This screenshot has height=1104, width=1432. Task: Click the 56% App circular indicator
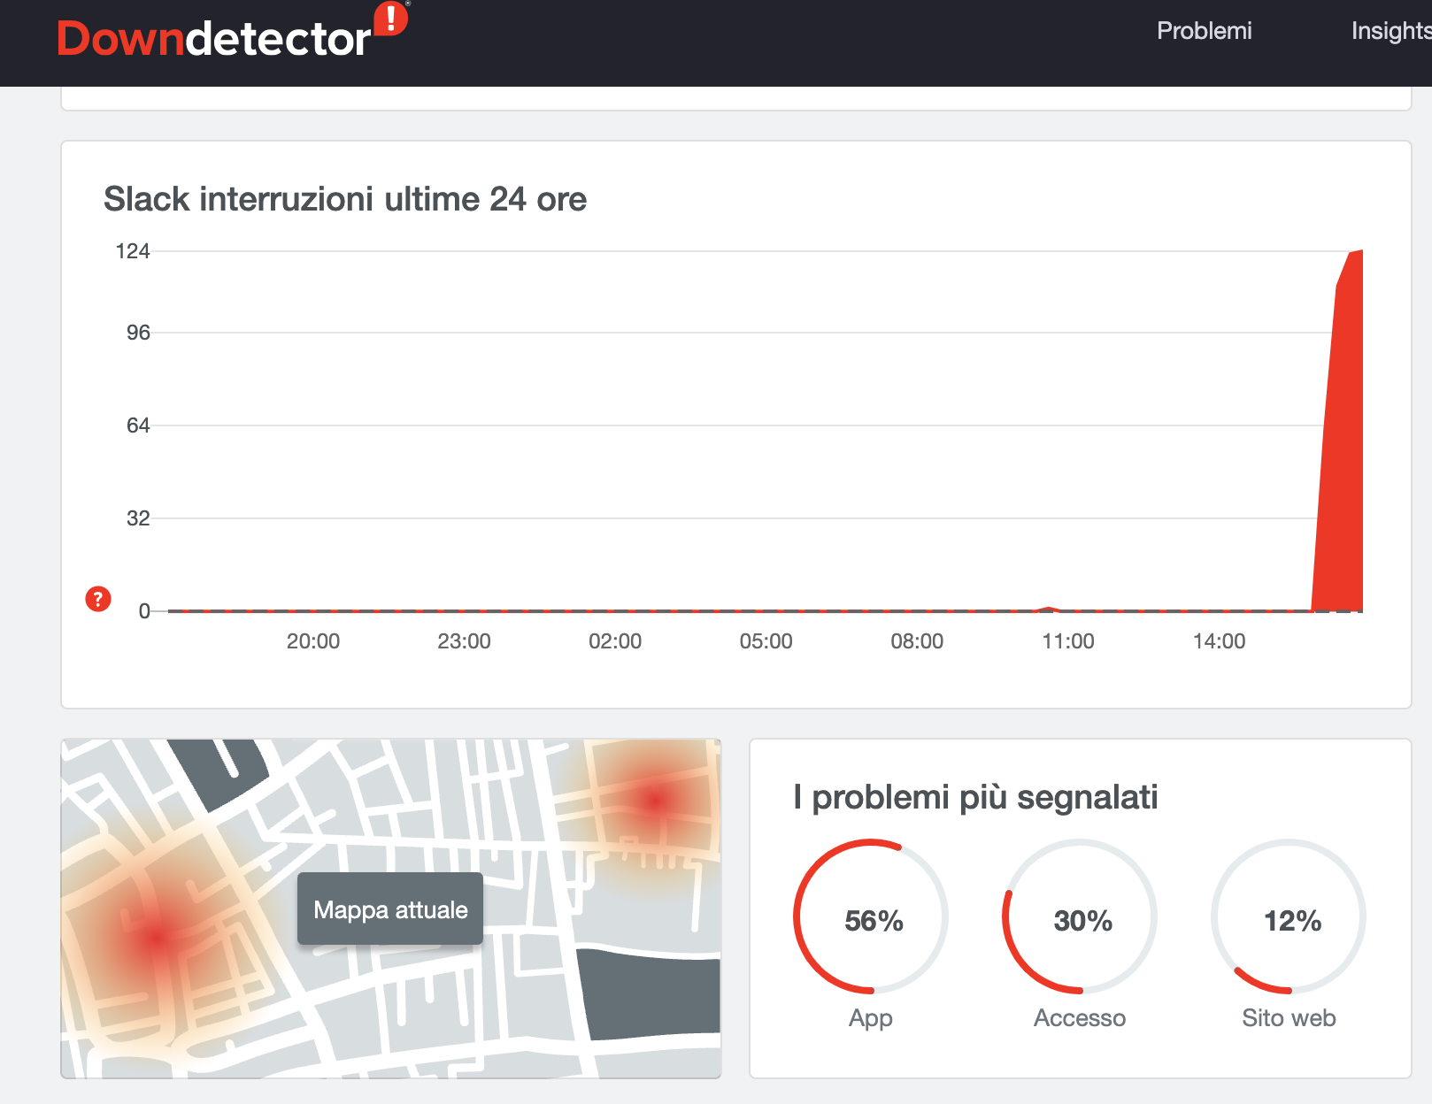pyautogui.click(x=872, y=916)
